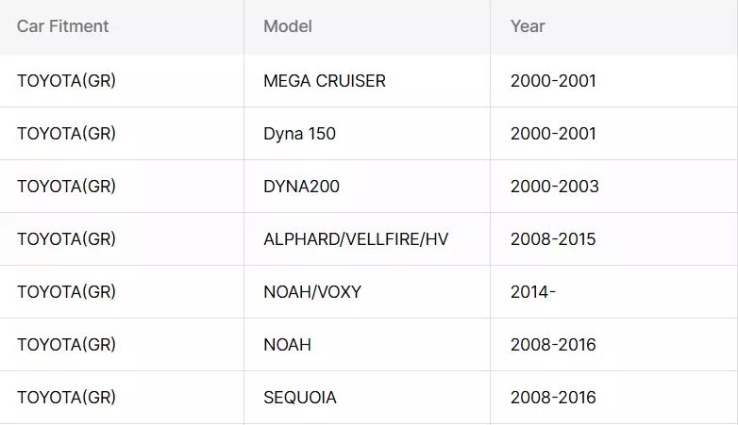The height and width of the screenshot is (425, 738).
Task: Click TOYOTA(GR) in the SEQUOIA row
Action: coord(66,398)
